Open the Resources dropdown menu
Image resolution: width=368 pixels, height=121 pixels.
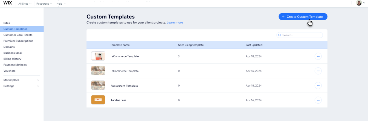pos(44,4)
